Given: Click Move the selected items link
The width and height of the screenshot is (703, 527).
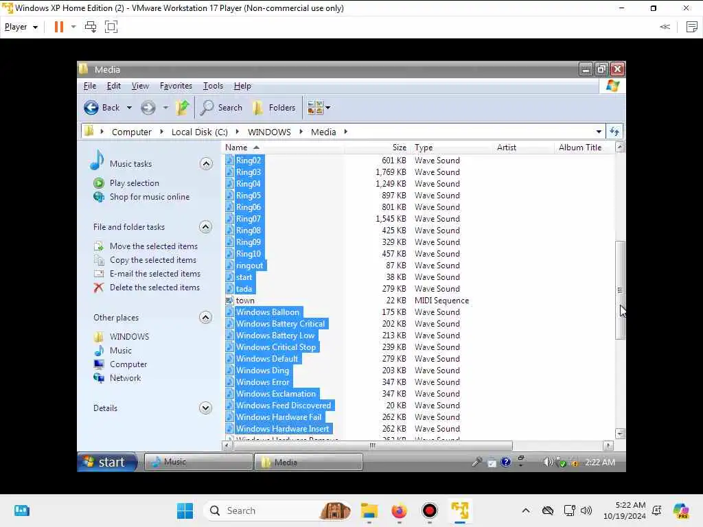Looking at the screenshot, I should point(154,246).
